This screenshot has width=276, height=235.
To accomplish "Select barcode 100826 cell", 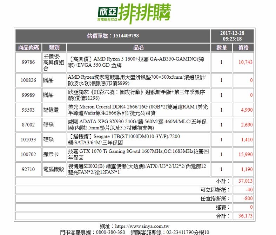I will pos(28,80).
